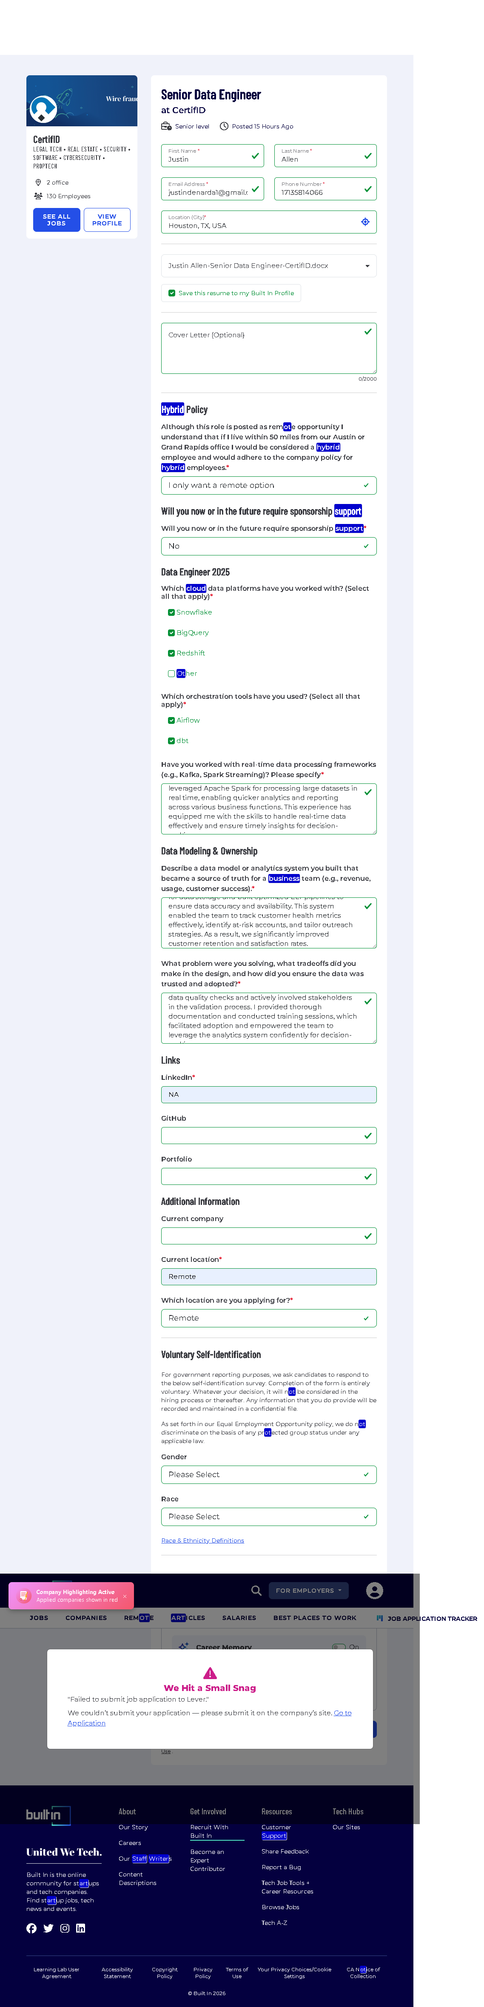This screenshot has height=2007, width=484.
Task: Click the search magnifier icon
Action: point(256,1591)
